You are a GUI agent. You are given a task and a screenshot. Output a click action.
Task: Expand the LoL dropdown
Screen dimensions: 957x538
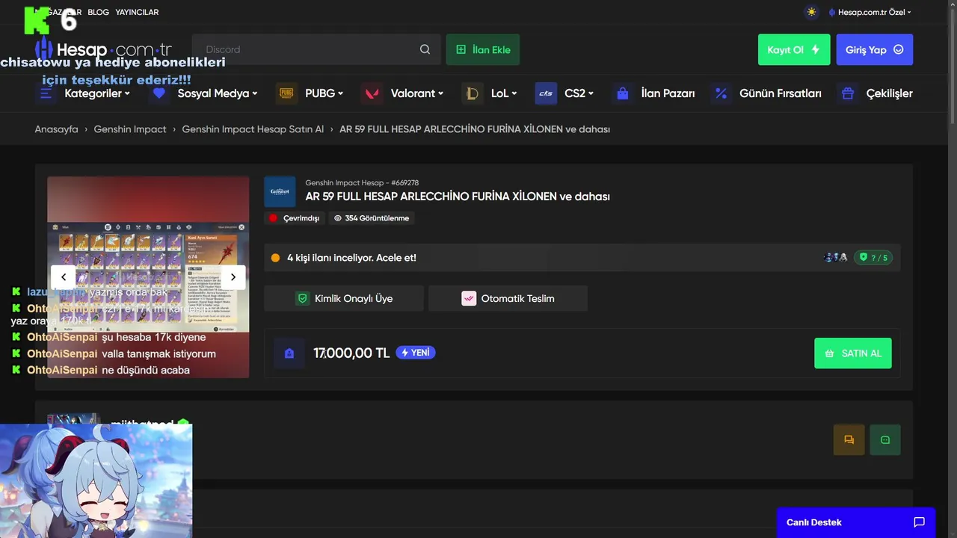(x=505, y=93)
